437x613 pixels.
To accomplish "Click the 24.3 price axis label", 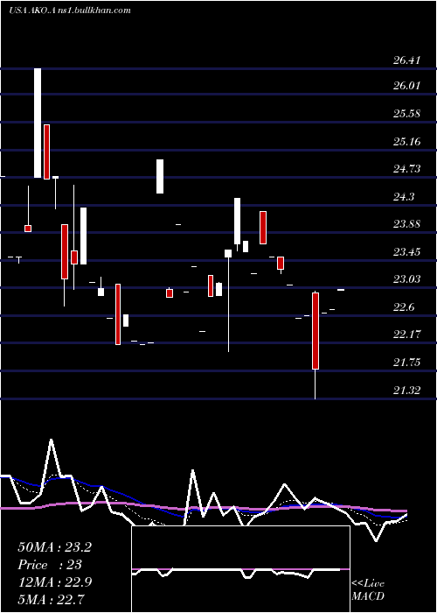I will click(x=404, y=196).
